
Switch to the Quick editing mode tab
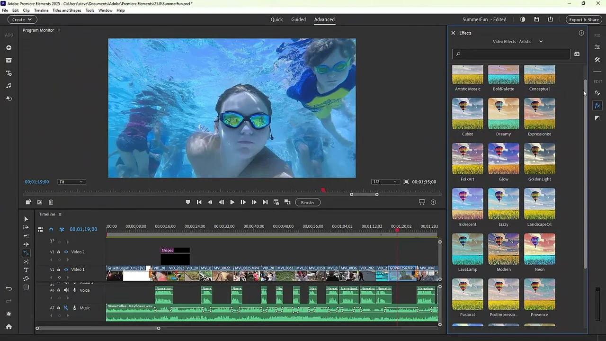[276, 19]
